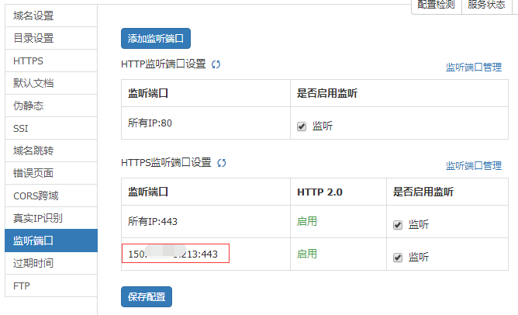The width and height of the screenshot is (518, 315).
Task: Open CORS跨域 settings
Action: [x=36, y=196]
